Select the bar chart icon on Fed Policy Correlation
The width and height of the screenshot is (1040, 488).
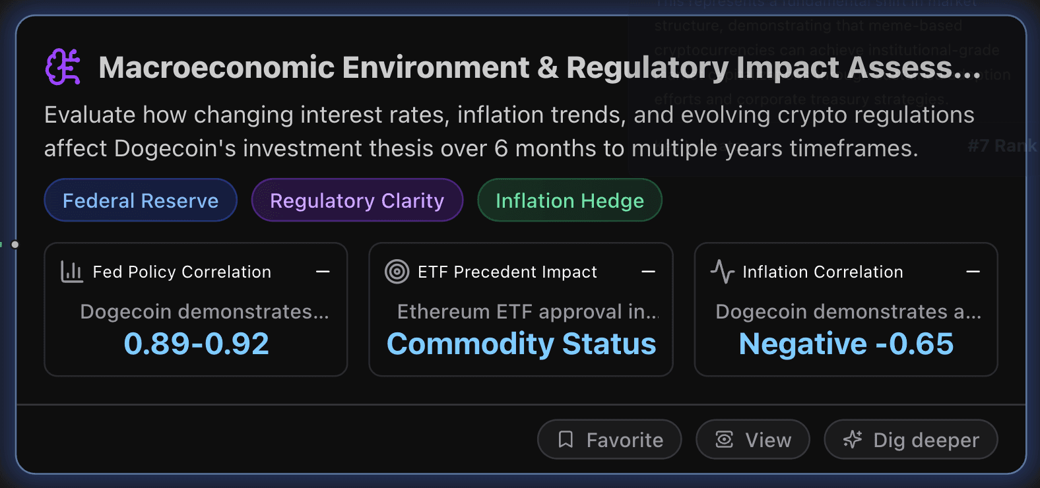[x=73, y=271]
